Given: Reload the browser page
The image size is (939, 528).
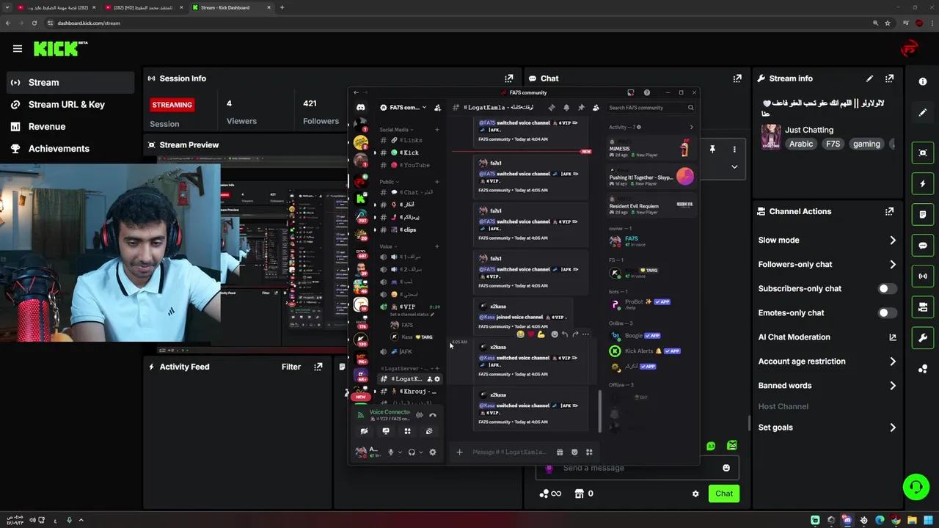Looking at the screenshot, I should [34, 23].
